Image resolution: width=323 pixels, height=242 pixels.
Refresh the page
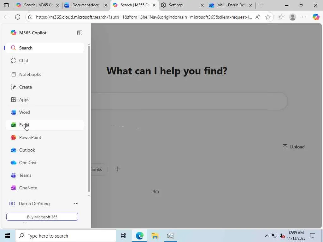pos(18,17)
